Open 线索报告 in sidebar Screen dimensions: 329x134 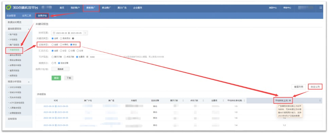13,76
